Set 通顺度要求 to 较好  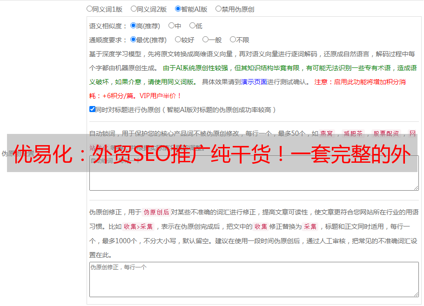click(x=178, y=40)
